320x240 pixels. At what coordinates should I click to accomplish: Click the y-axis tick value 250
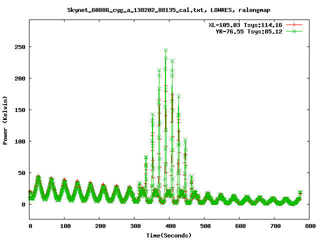coord(20,47)
